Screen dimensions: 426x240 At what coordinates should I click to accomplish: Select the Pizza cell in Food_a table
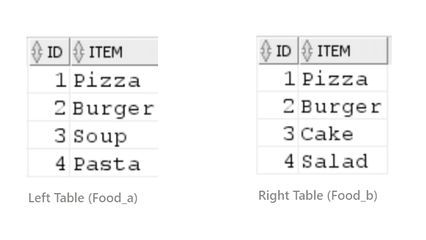pyautogui.click(x=114, y=80)
